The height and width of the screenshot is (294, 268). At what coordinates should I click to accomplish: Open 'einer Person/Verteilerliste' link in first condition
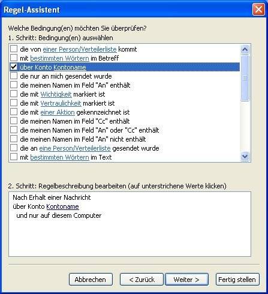point(80,49)
